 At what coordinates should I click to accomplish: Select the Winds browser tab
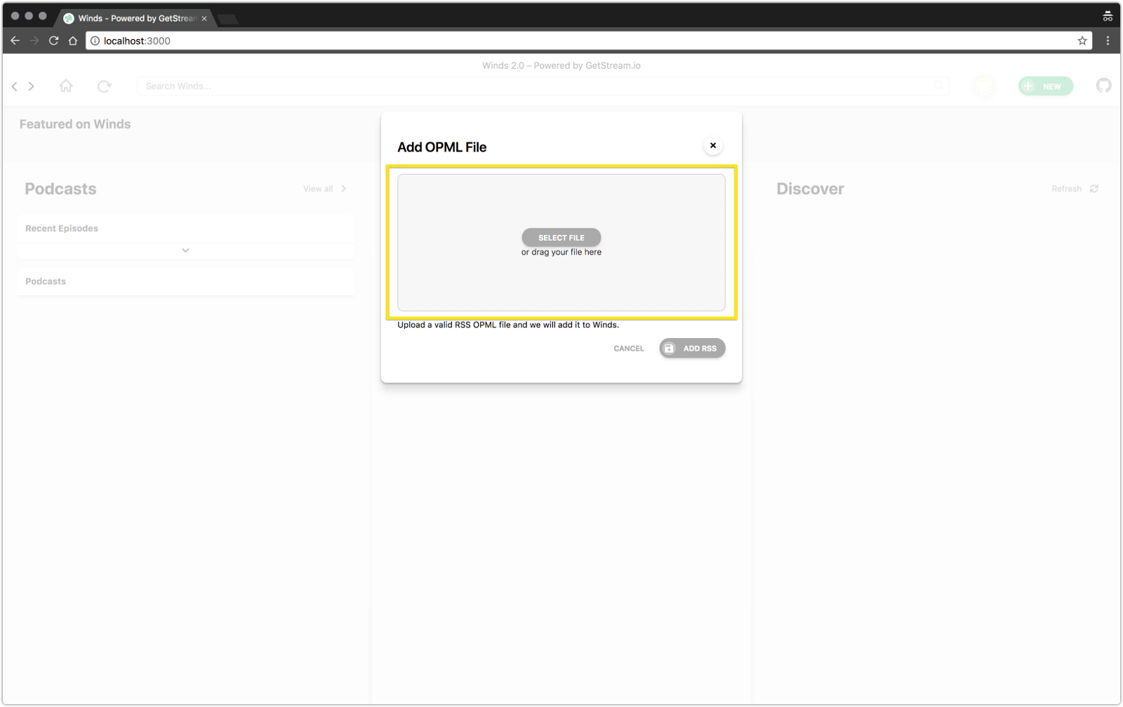(x=135, y=18)
